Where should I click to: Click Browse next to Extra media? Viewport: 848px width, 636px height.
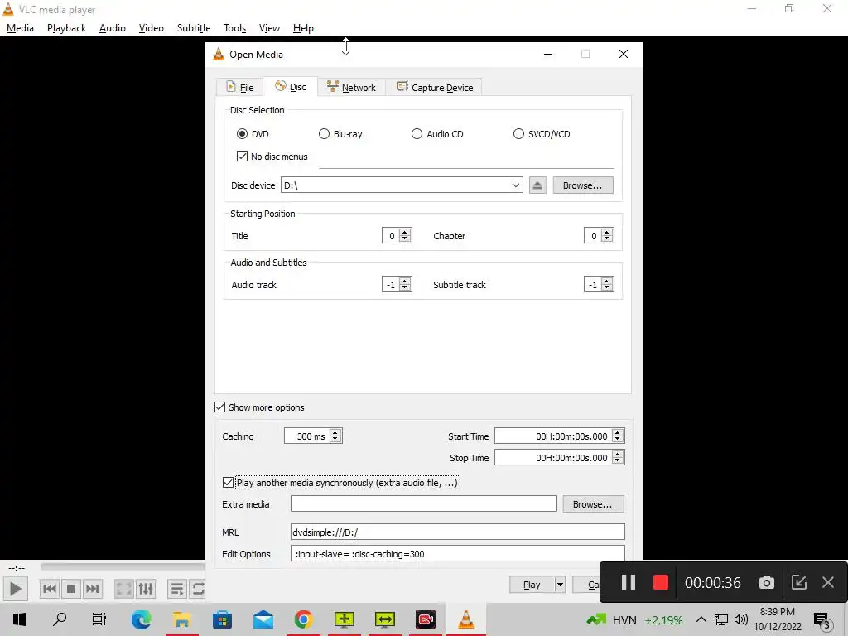point(593,504)
